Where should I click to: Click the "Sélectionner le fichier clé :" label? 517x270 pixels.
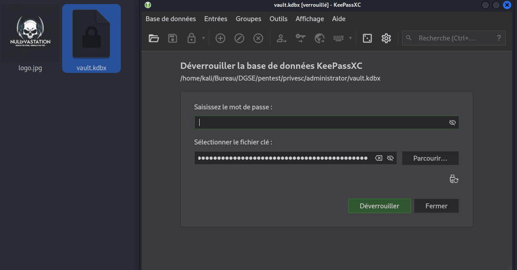point(233,142)
